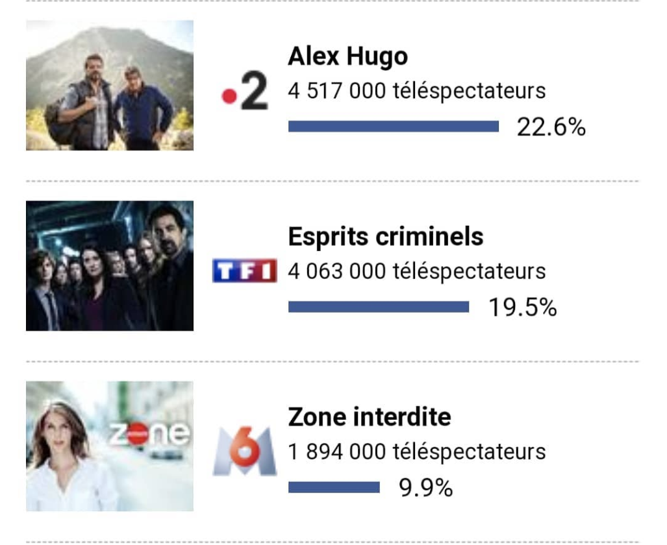Click Zone interdite's blue audience share bar
The width and height of the screenshot is (667, 545).
[x=334, y=487]
